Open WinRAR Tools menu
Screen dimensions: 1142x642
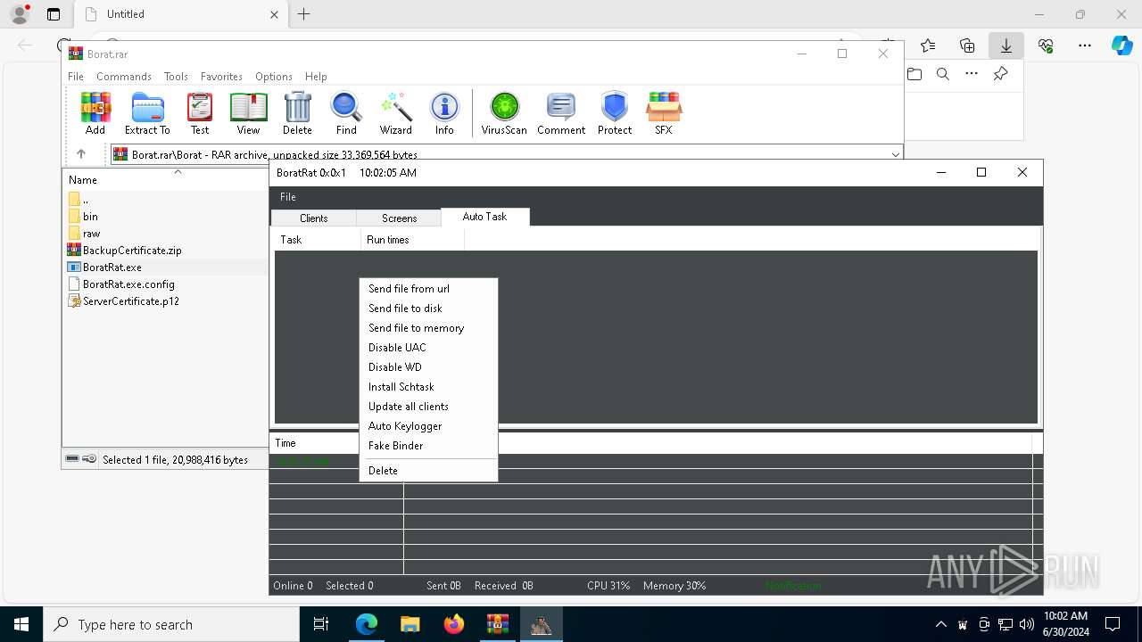coord(176,77)
